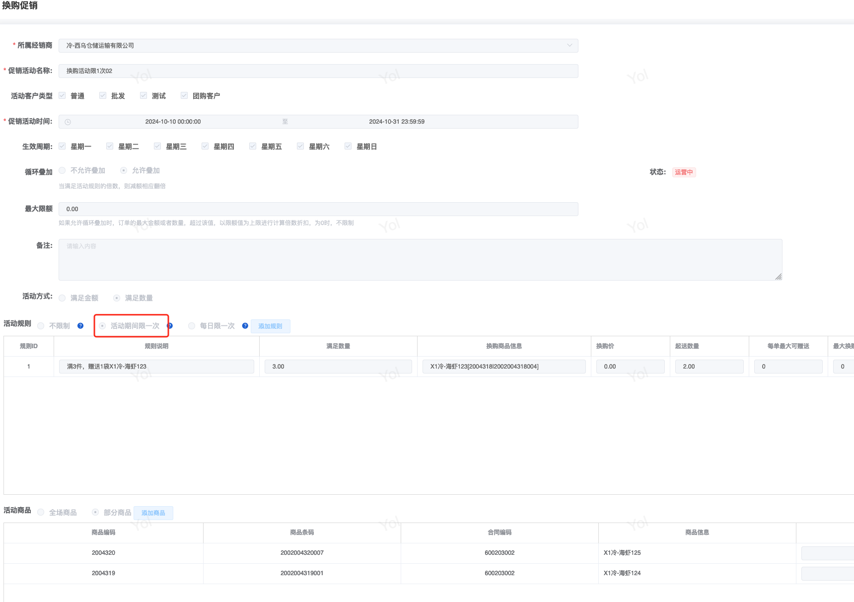Select 全场商品 radio option
Screen dimensions: 854x602
pyautogui.click(x=41, y=512)
